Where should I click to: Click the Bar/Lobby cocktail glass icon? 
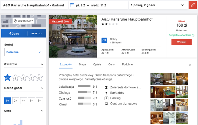(106, 93)
